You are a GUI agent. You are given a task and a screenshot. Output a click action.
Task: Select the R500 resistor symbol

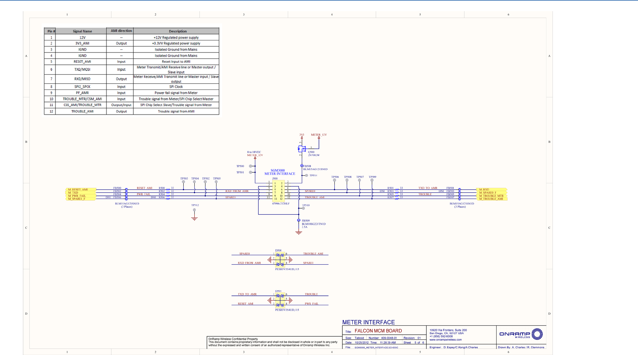pos(168,189)
